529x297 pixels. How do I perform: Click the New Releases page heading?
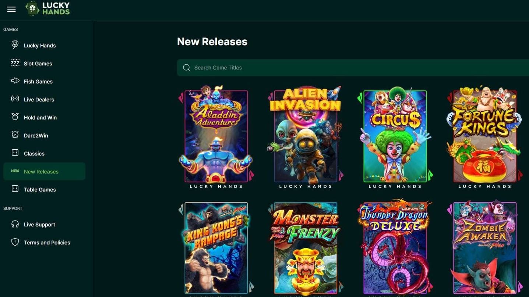coord(212,42)
